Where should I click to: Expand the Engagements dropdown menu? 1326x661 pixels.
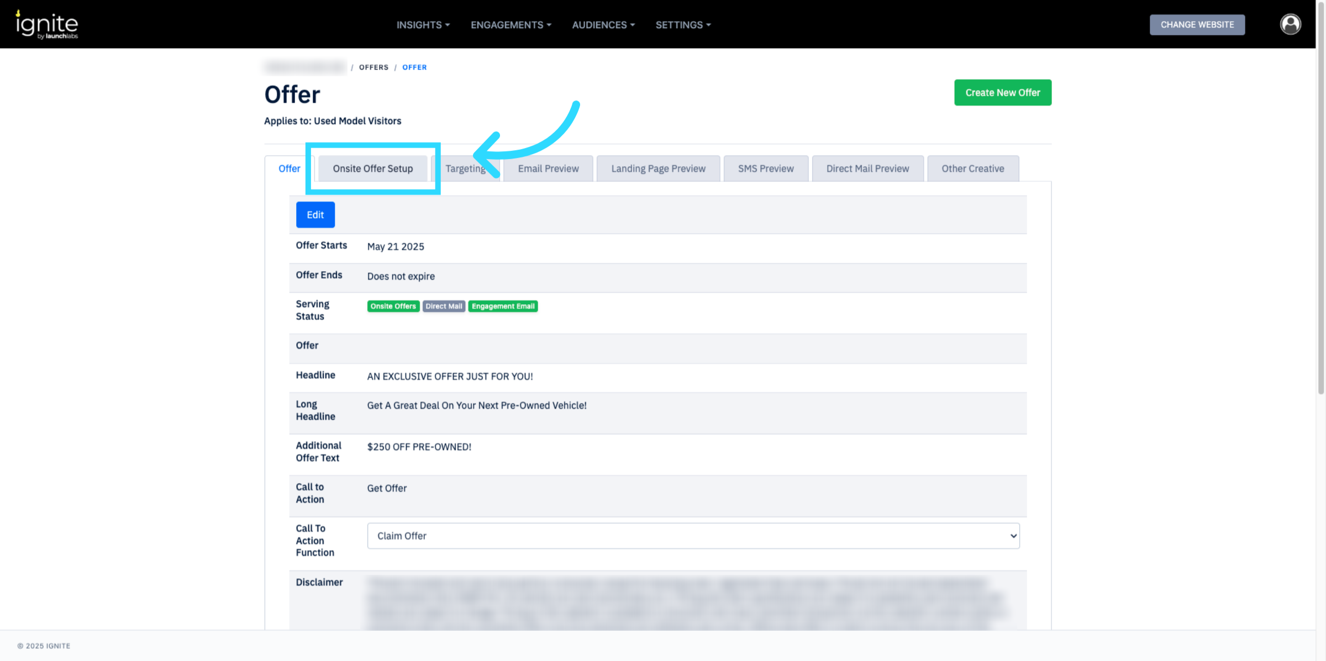pyautogui.click(x=511, y=25)
